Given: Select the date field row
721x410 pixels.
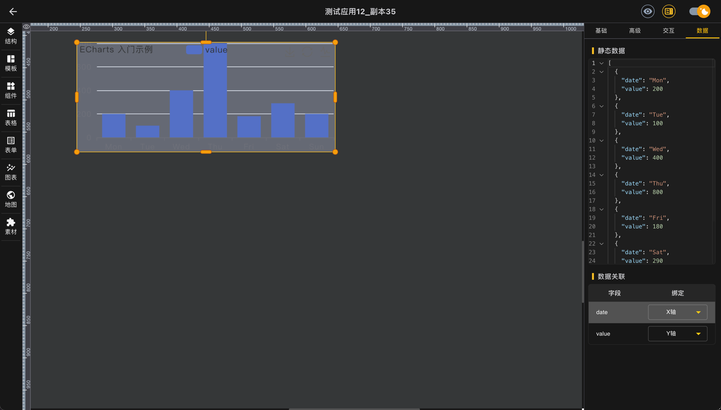Looking at the screenshot, I should point(652,312).
